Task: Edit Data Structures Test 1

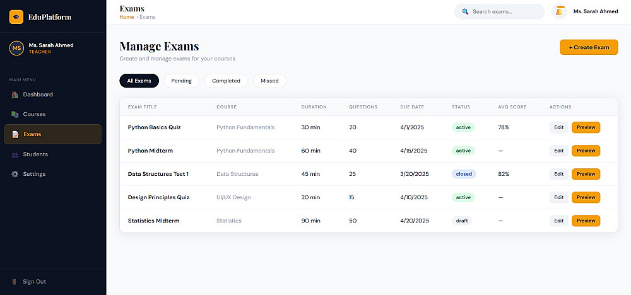Action: 559,174
